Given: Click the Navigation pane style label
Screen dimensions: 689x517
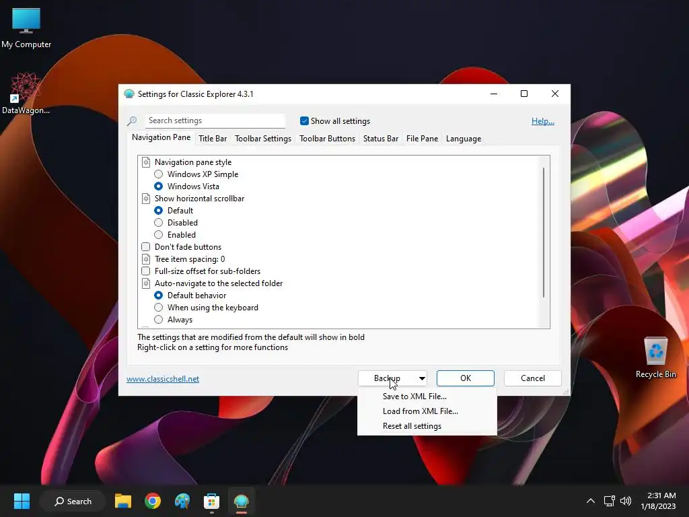Looking at the screenshot, I should 193,162.
